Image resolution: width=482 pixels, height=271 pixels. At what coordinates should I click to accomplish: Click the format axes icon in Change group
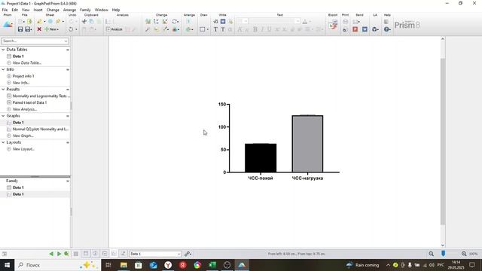pos(156,22)
